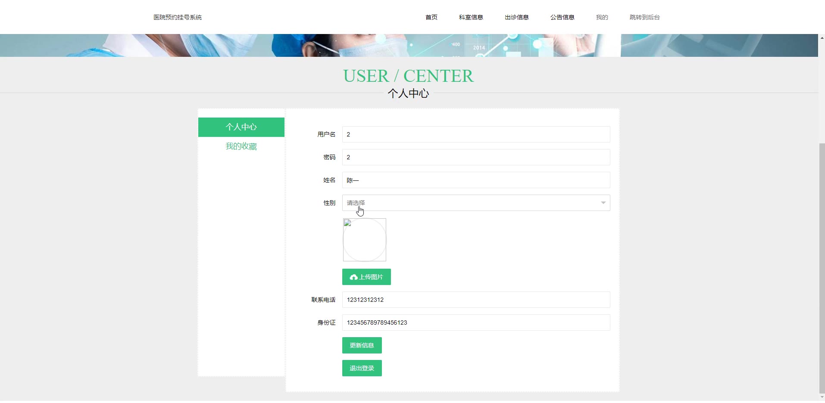Viewport: 825px width, 403px height.
Task: Open the 性别 dropdown arrow
Action: point(603,203)
